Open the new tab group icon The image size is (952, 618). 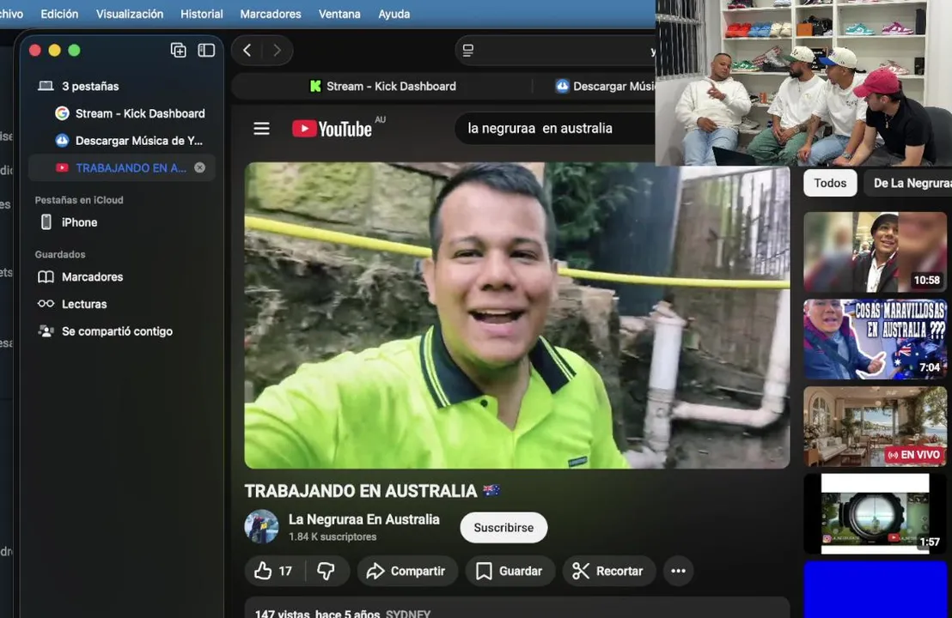click(x=178, y=51)
